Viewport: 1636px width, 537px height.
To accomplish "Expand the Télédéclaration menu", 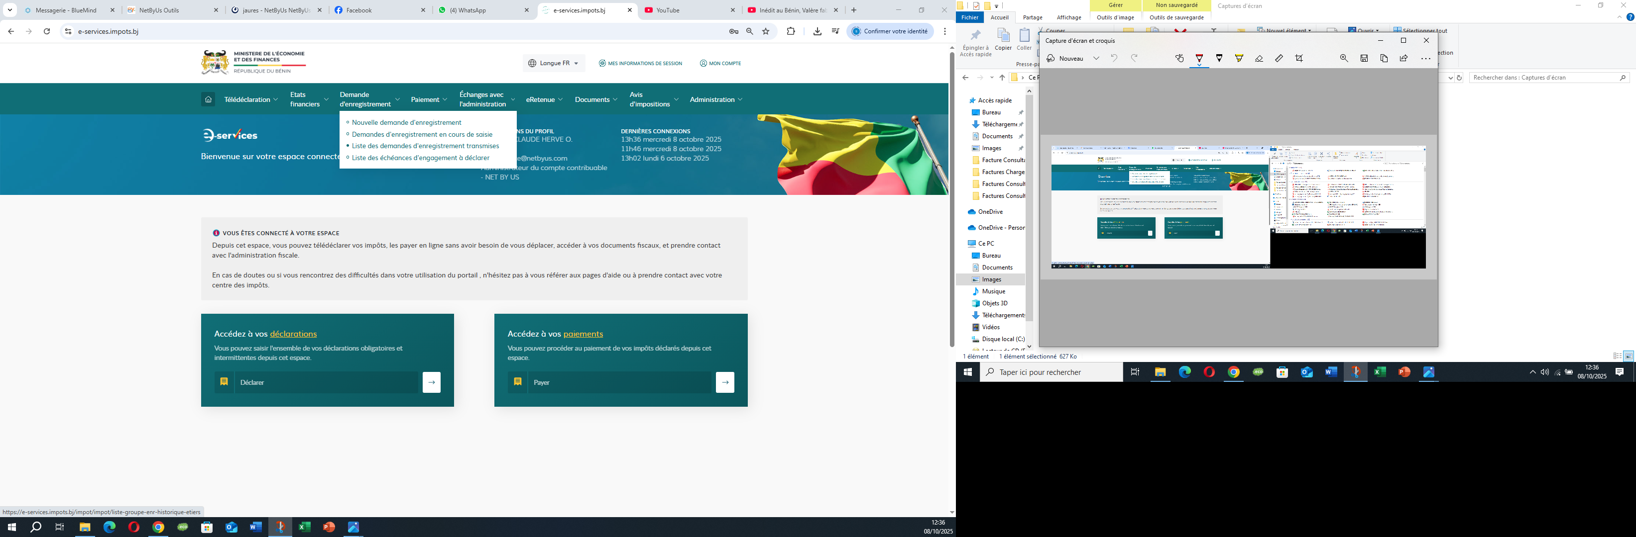I will click(251, 99).
